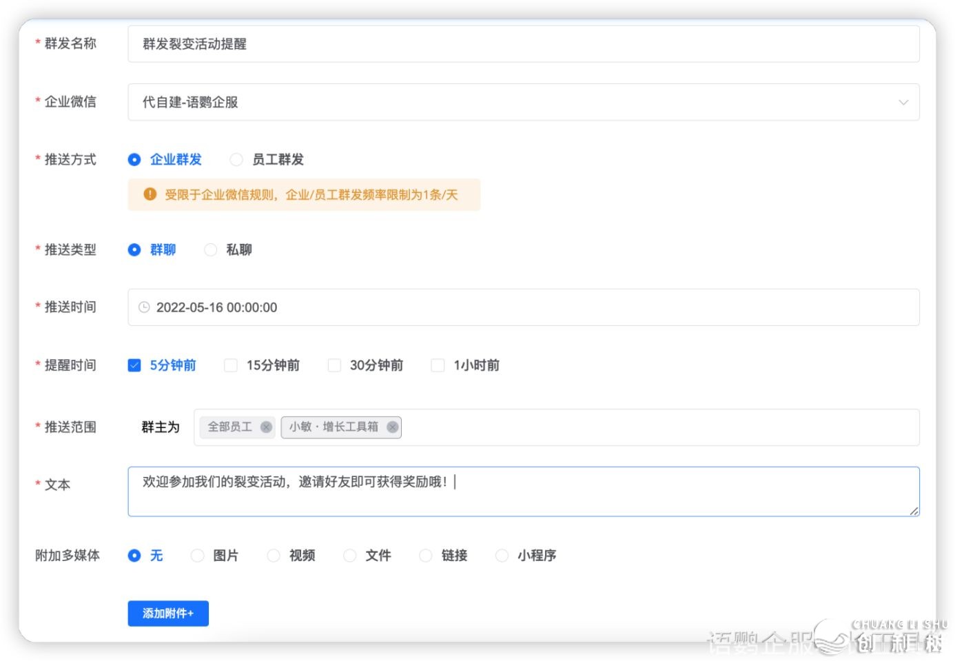Click the 推送范围 group owner selector box
The height and width of the screenshot is (661, 955).
(557, 427)
